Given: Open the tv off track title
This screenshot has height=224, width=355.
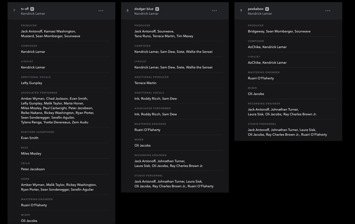Looking at the screenshot, I should (x=25, y=9).
